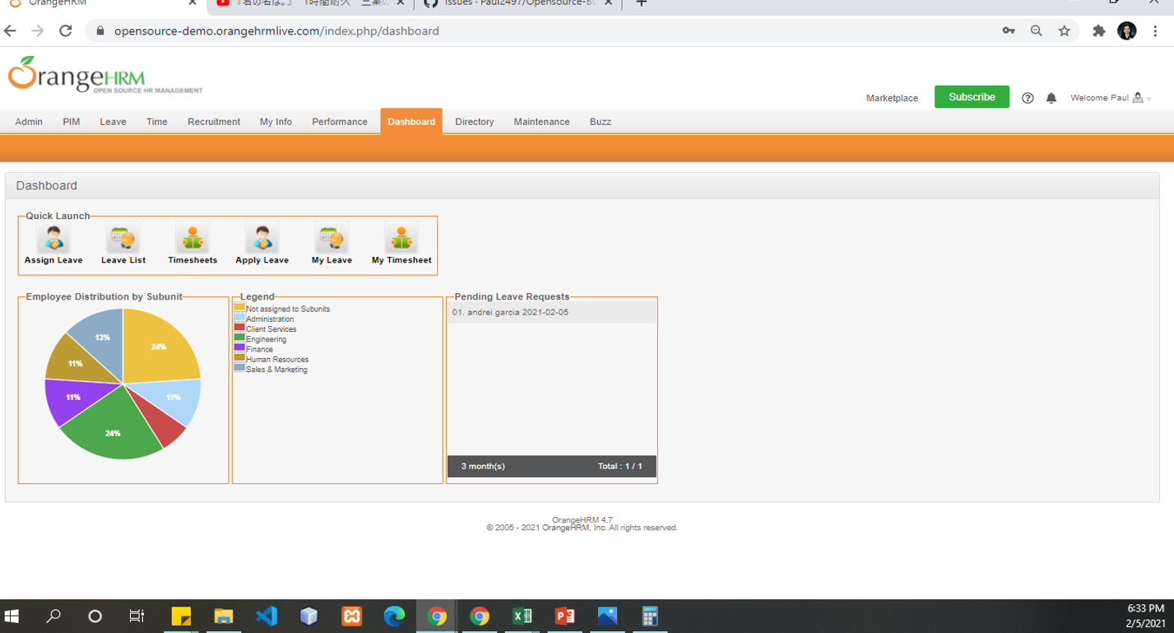Image resolution: width=1174 pixels, height=633 pixels.
Task: Open the My Info menu
Action: pyautogui.click(x=276, y=122)
